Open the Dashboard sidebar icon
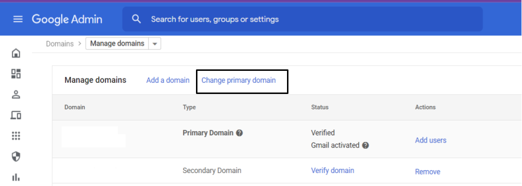Viewport: 522px width, 186px height. pos(16,74)
